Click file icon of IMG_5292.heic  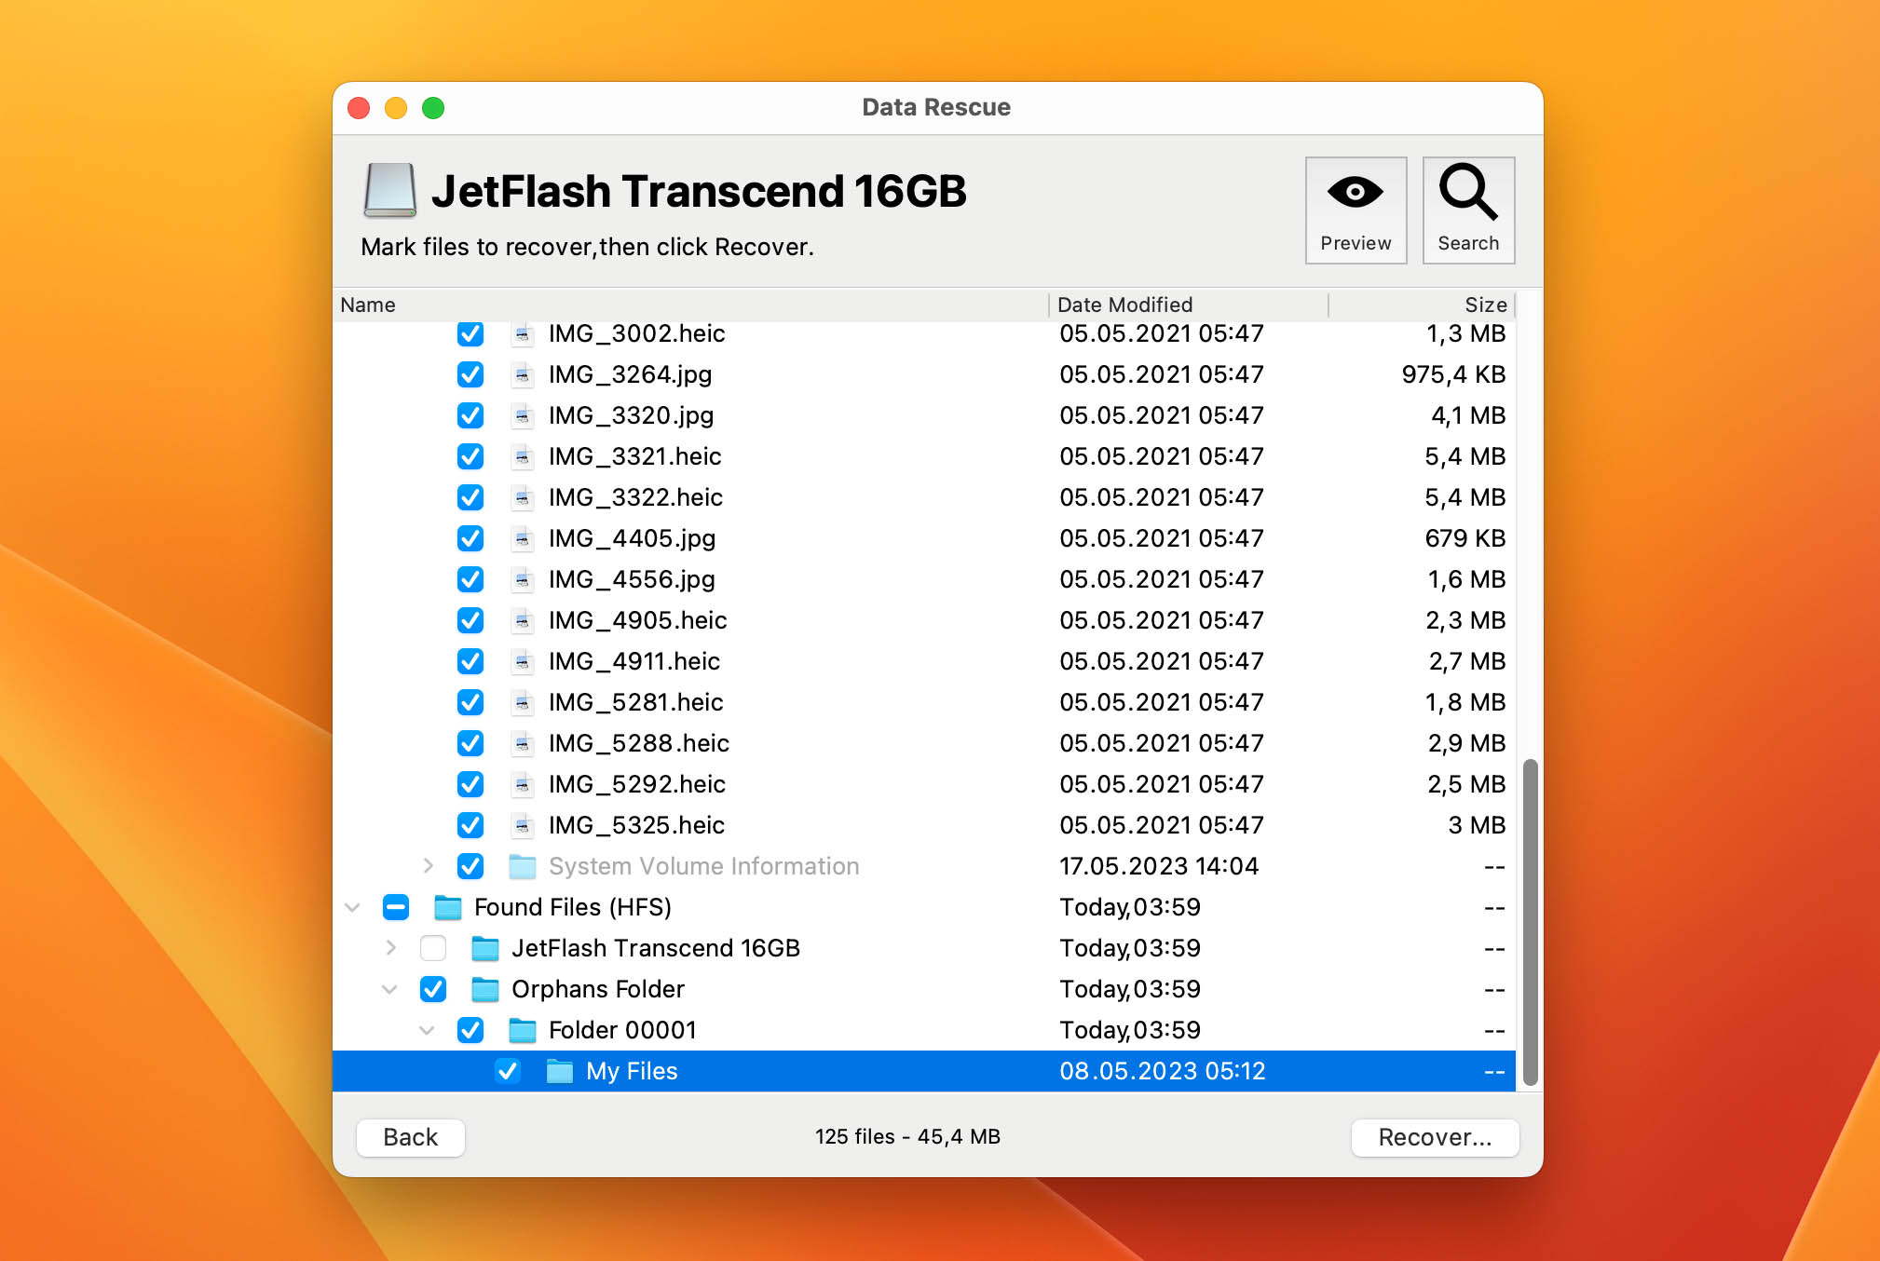pyautogui.click(x=523, y=784)
